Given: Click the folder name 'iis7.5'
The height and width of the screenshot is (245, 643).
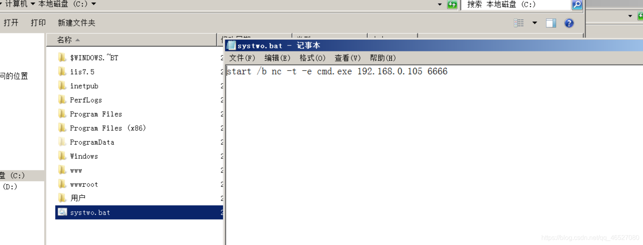Looking at the screenshot, I should (x=82, y=72).
